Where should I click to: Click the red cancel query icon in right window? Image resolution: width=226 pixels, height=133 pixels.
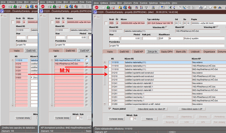[x=130, y=7]
